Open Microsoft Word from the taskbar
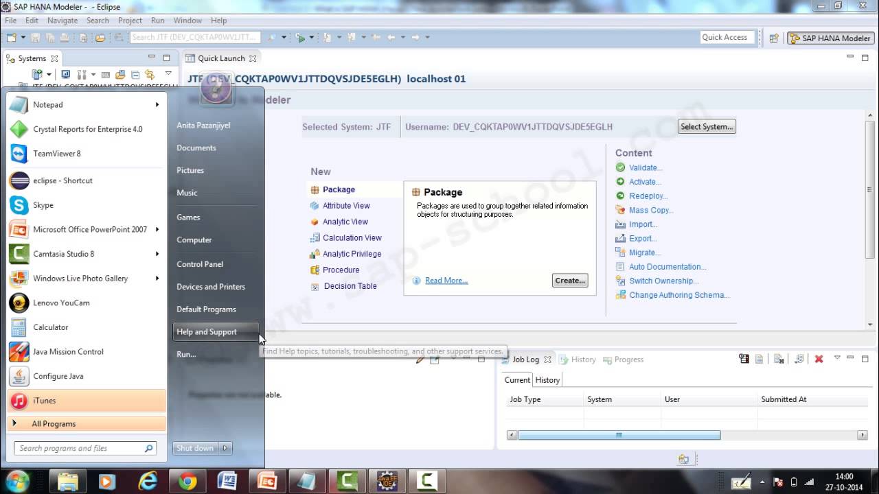The image size is (879, 494). pos(227,481)
